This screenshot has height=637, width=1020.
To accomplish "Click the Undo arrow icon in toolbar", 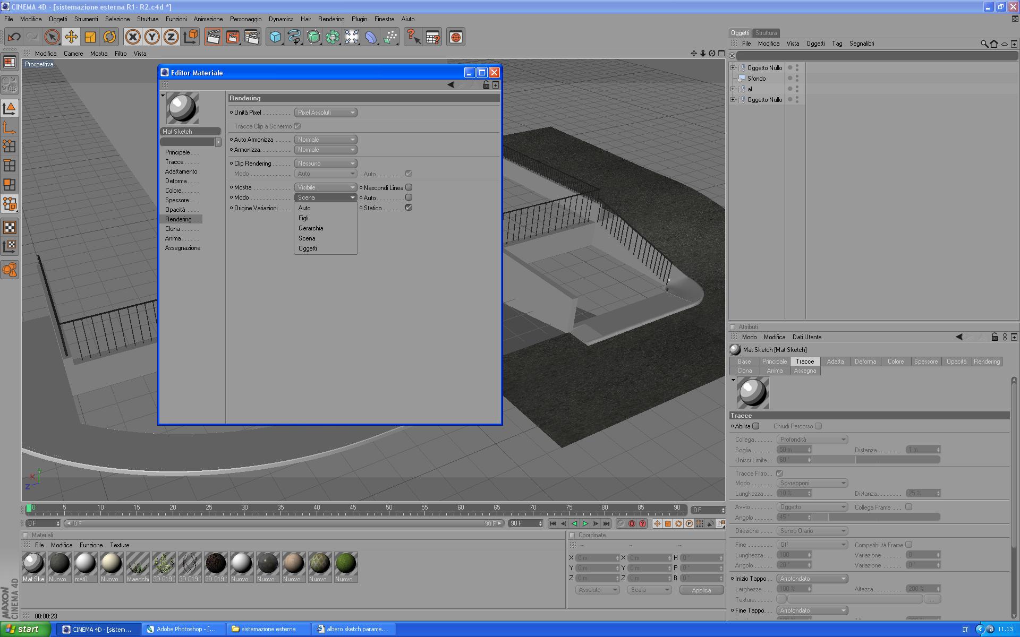I will pyautogui.click(x=14, y=37).
